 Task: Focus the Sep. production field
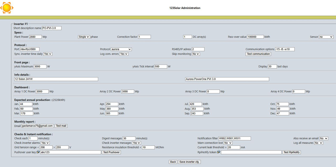click(x=197, y=113)
